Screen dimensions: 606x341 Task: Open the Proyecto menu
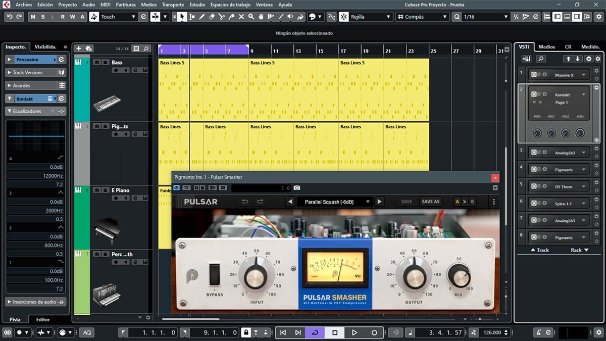pyautogui.click(x=68, y=5)
